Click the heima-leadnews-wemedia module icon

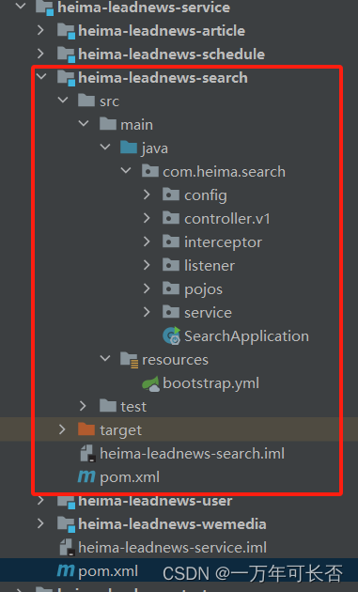tap(66, 523)
